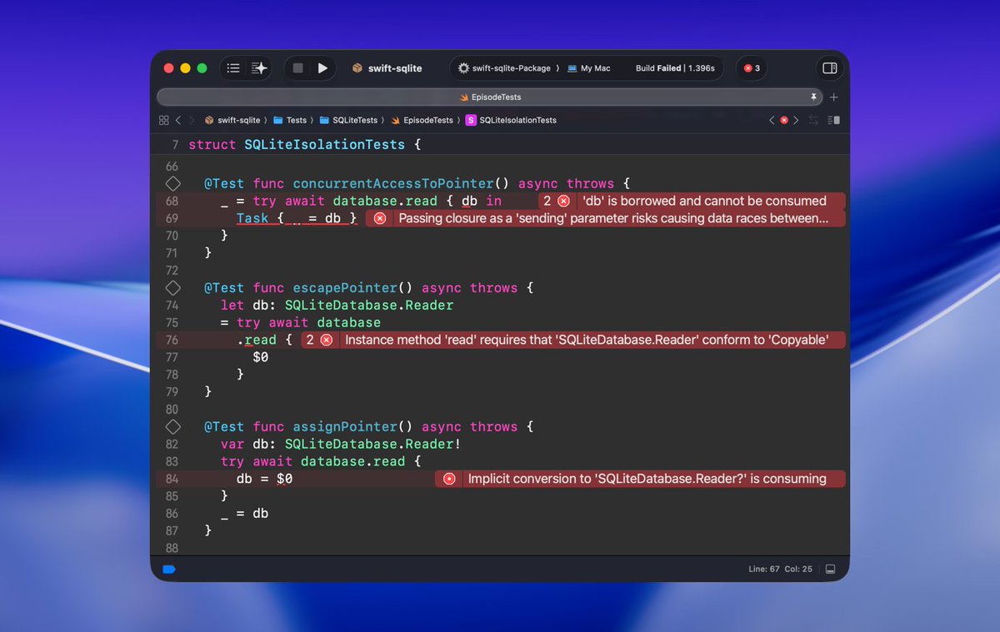The height and width of the screenshot is (632, 1000).
Task: Jump to previous issue arrow
Action: coord(772,120)
